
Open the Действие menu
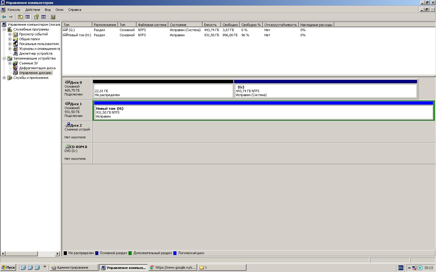(33, 10)
